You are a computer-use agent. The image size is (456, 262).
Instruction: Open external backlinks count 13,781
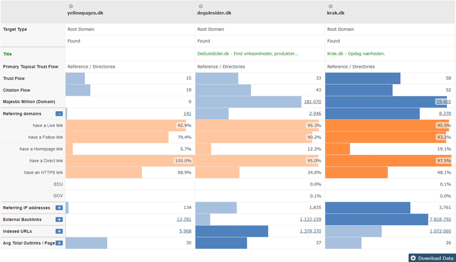(x=184, y=219)
